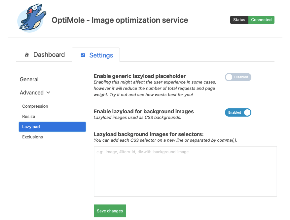Open the Exclusions settings

[32, 137]
